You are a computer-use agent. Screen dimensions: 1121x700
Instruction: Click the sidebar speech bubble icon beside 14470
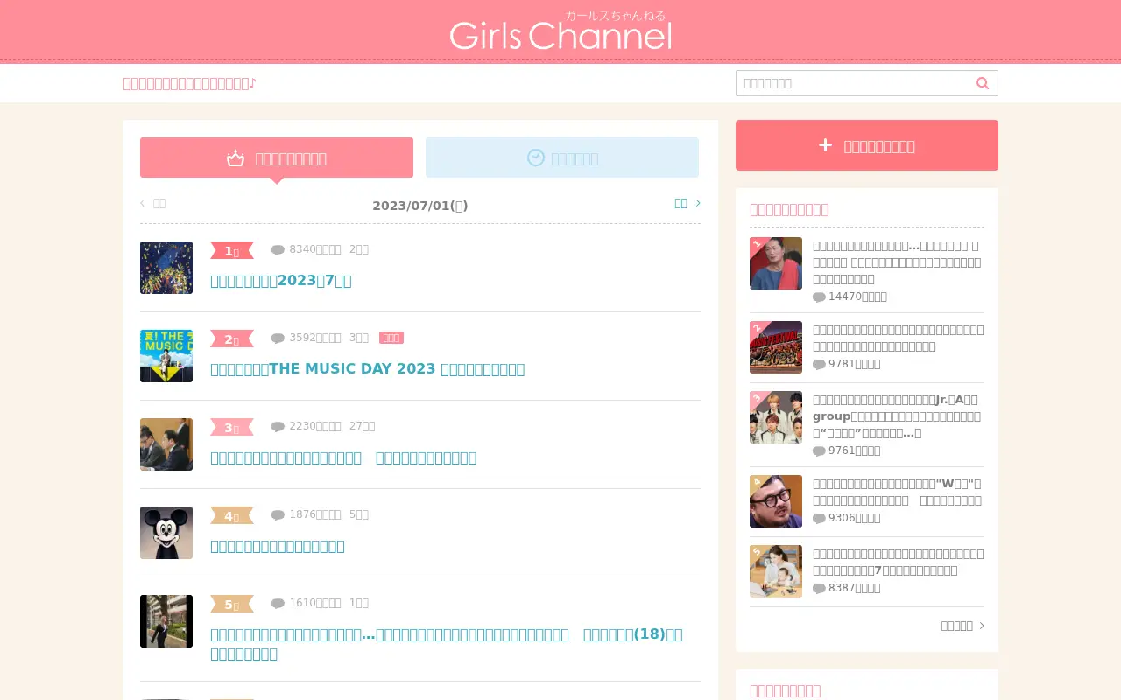tap(819, 297)
